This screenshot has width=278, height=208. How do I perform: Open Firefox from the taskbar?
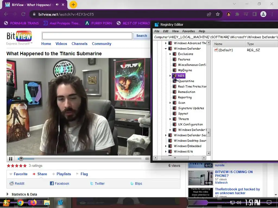click(x=33, y=202)
